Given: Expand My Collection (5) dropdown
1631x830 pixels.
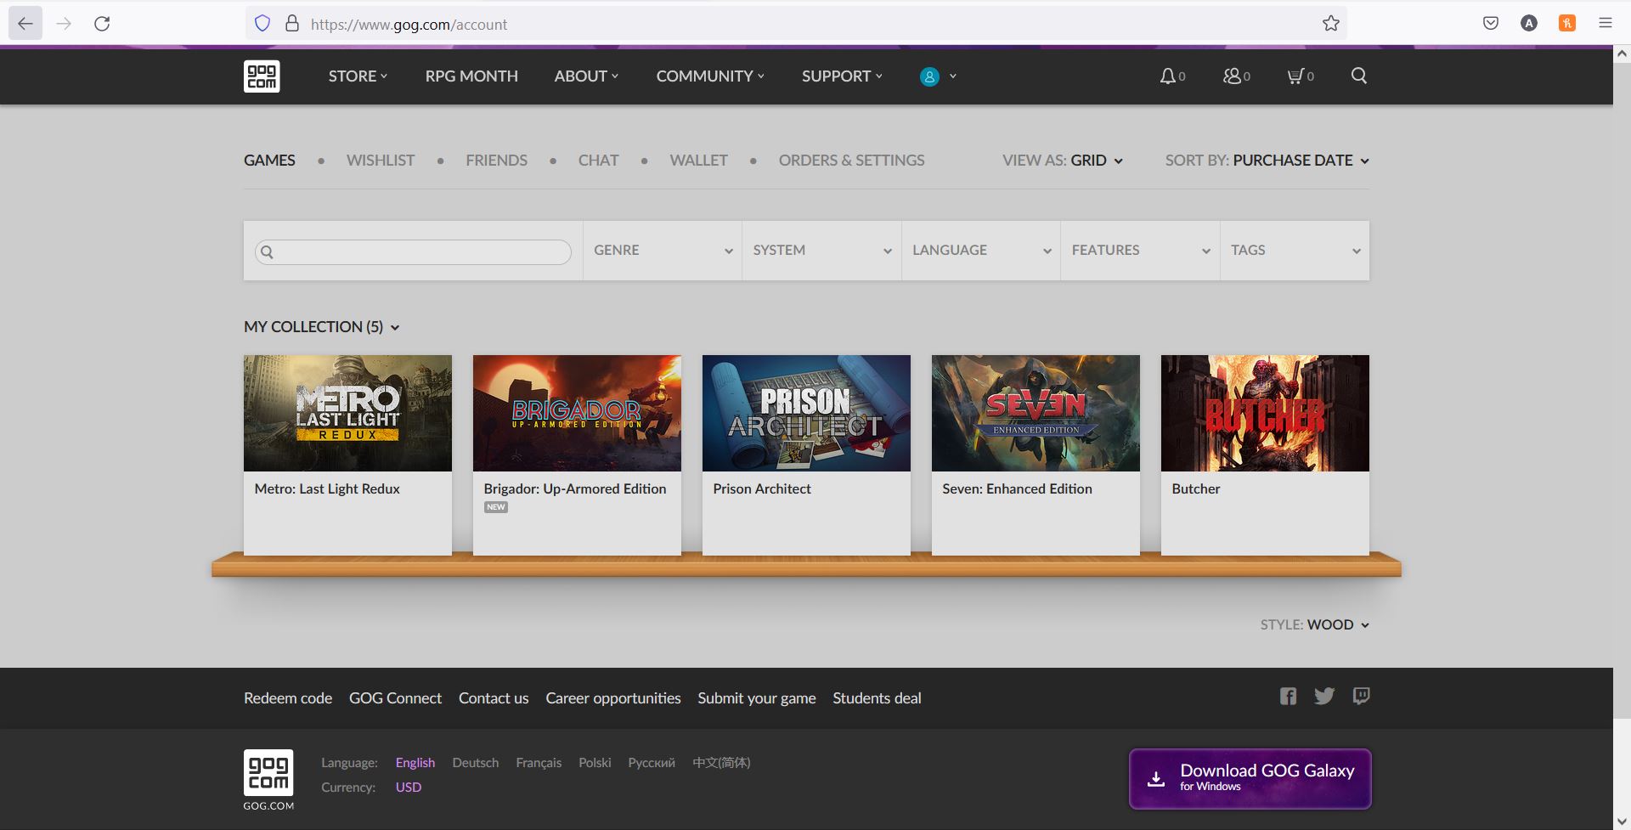Looking at the screenshot, I should click(321, 327).
